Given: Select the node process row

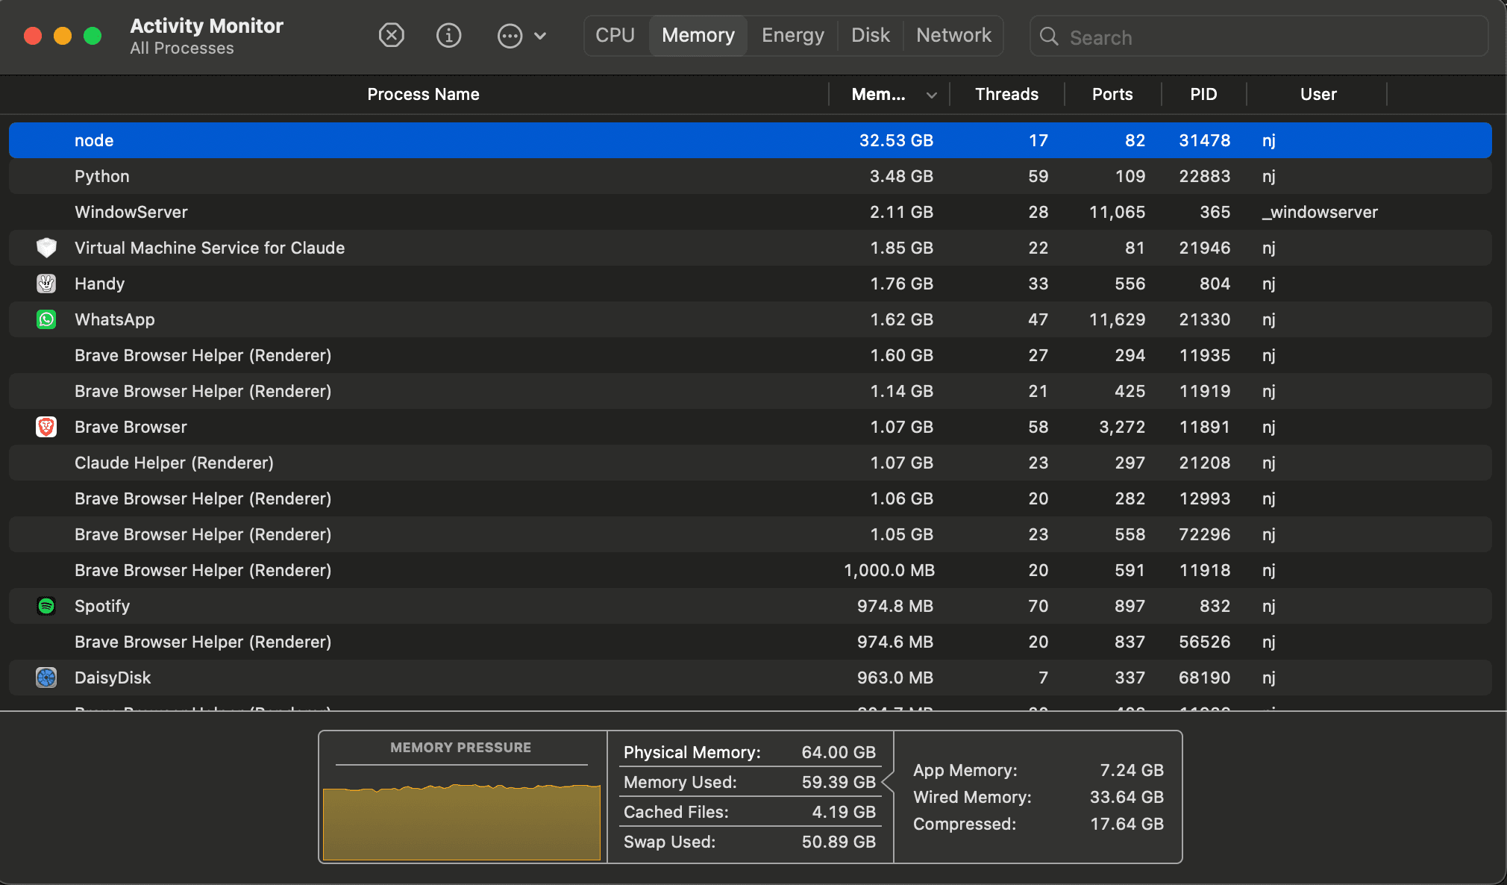Looking at the screenshot, I should (751, 140).
